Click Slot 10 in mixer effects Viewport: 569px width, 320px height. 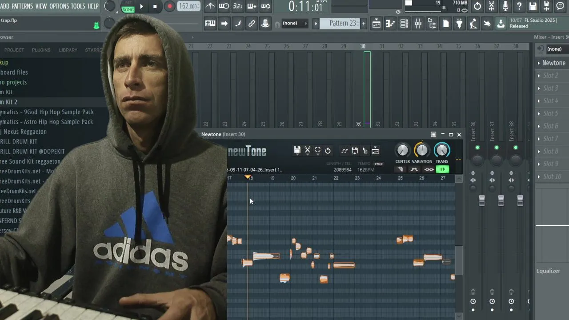point(552,176)
